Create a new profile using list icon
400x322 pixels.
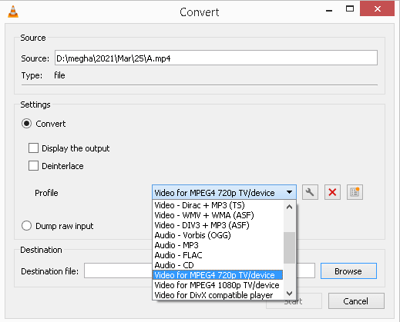click(355, 192)
